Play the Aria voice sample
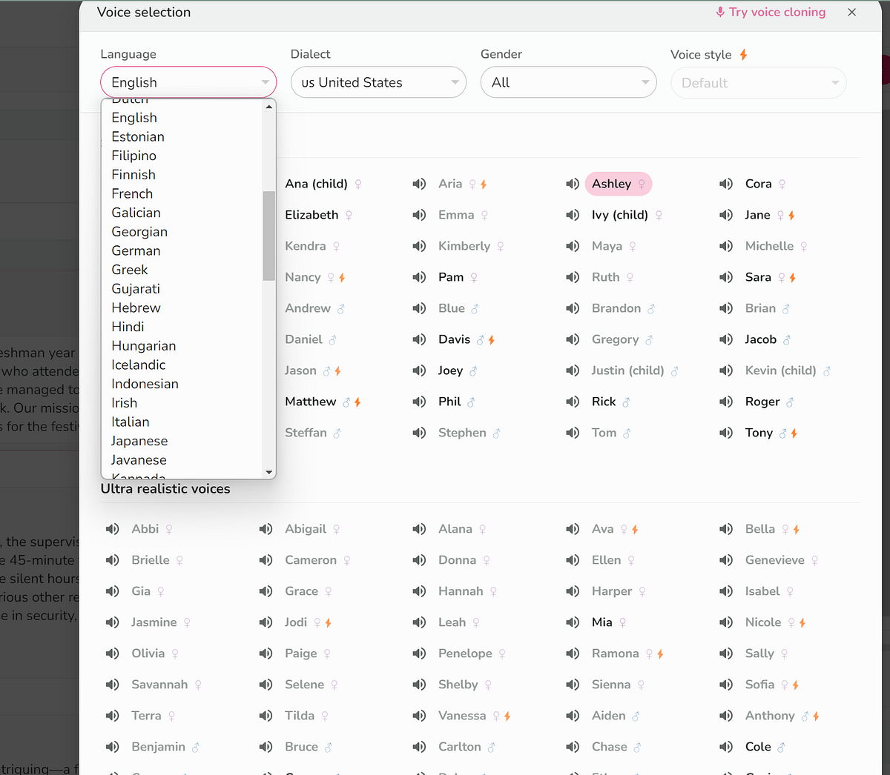 pyautogui.click(x=419, y=184)
